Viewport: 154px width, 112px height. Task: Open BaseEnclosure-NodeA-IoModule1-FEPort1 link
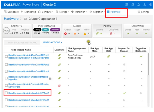tap(29, 100)
